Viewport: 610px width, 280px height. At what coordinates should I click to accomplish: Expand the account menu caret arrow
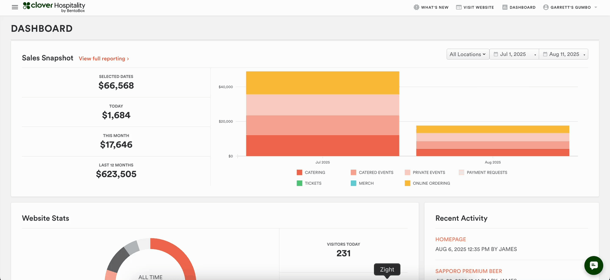pos(596,8)
